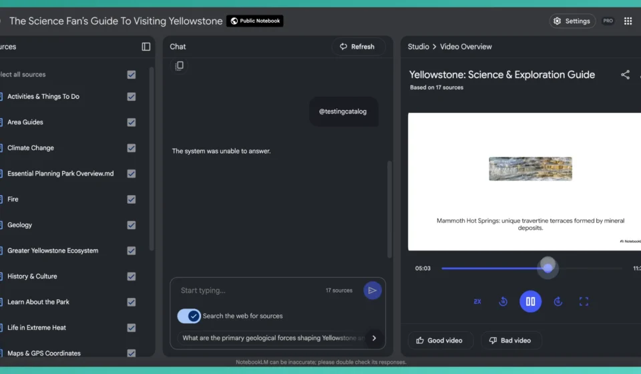Uncheck Essential Planning Park Overview.md checkbox
641x374 pixels.
point(132,174)
